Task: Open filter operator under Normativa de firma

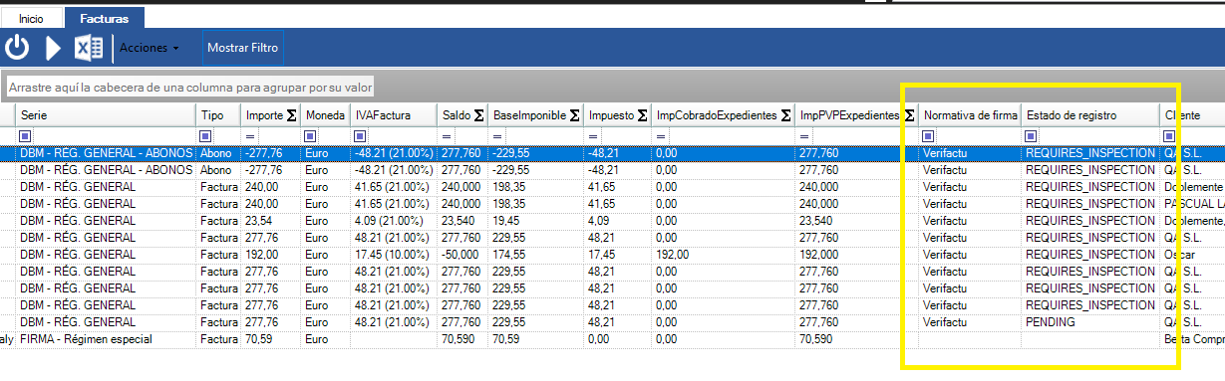Action: [928, 136]
